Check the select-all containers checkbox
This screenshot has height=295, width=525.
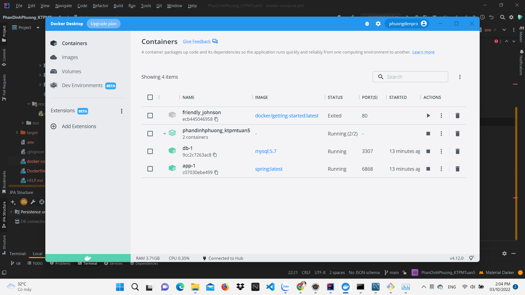pyautogui.click(x=150, y=97)
